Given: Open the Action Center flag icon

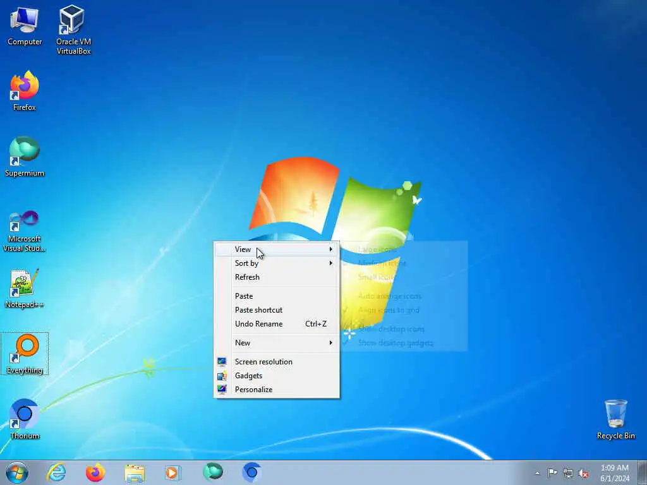Looking at the screenshot, I should pyautogui.click(x=552, y=472).
